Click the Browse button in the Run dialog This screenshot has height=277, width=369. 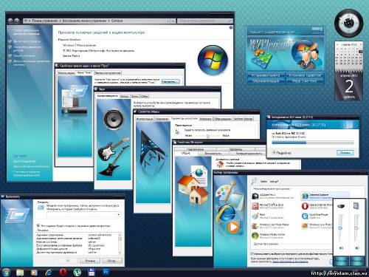pyautogui.click(x=111, y=261)
